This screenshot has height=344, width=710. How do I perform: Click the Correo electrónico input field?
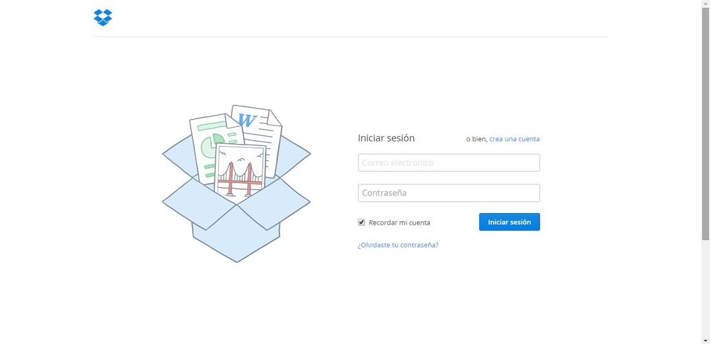pyautogui.click(x=449, y=163)
